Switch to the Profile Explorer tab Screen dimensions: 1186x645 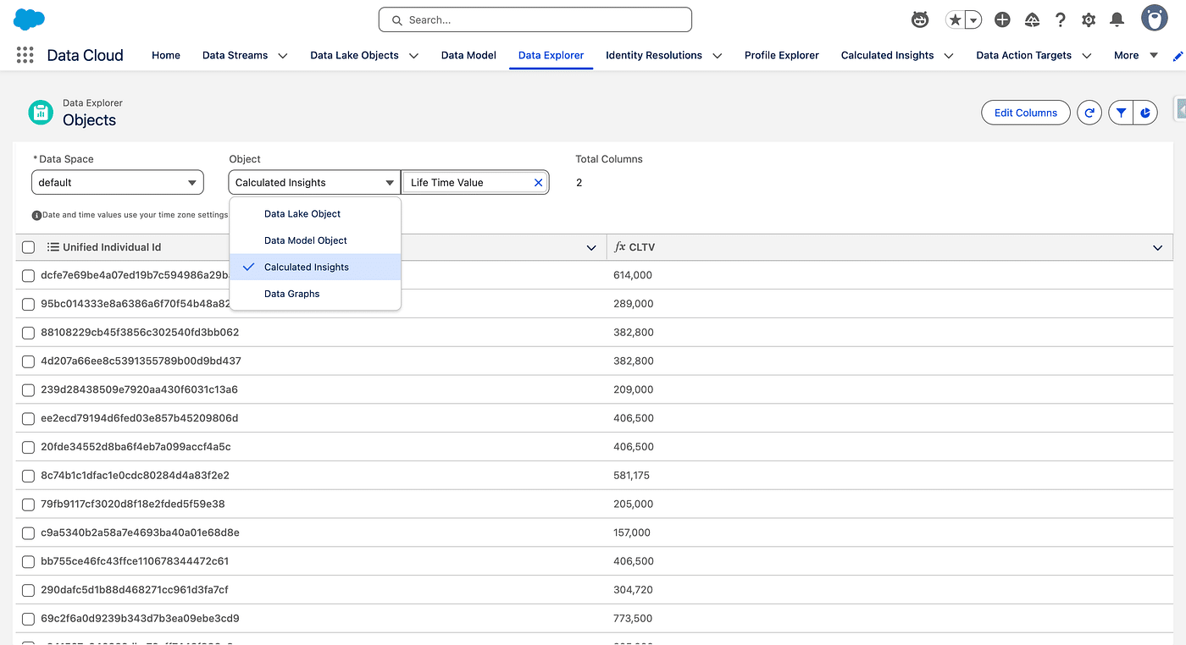click(x=781, y=55)
